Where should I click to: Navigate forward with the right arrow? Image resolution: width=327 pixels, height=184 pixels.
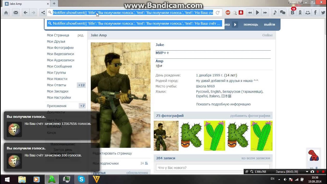tap(33, 13)
